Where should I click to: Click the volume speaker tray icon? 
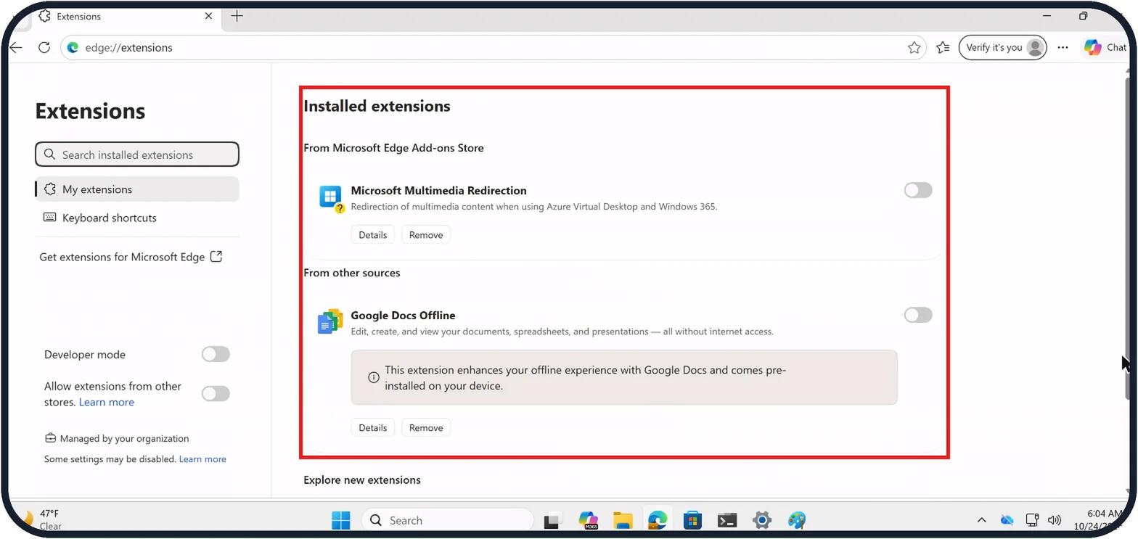pos(1055,520)
